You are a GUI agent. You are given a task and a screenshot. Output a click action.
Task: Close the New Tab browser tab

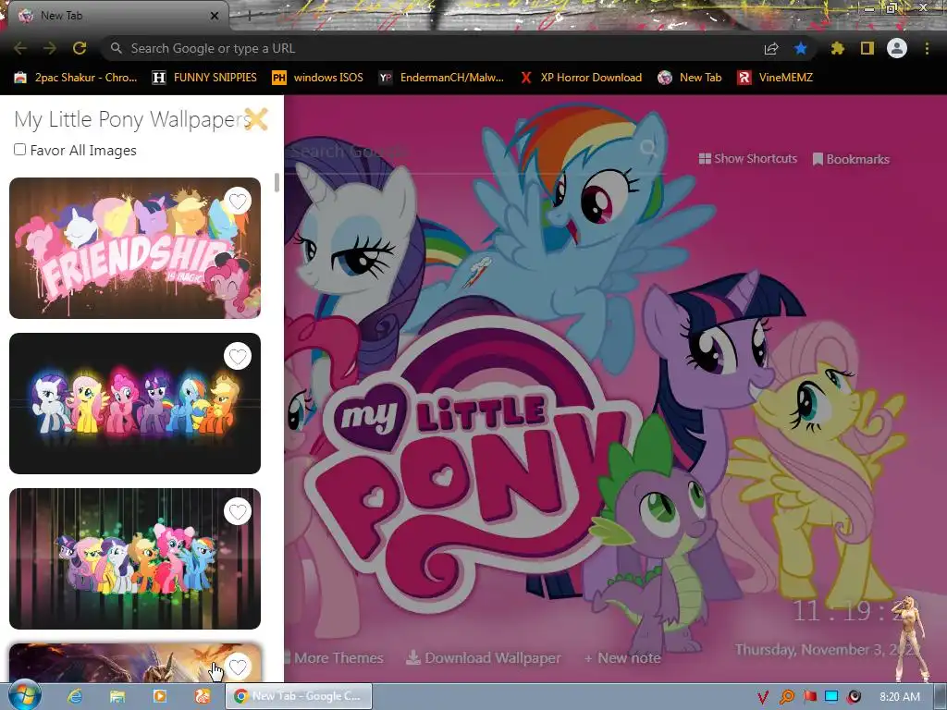[214, 16]
